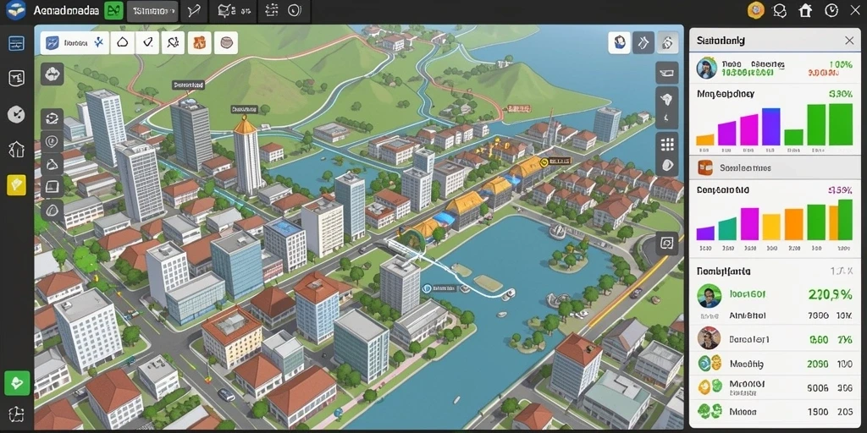
Task: Open the grey dropdown in the top bar
Action: coord(152,11)
